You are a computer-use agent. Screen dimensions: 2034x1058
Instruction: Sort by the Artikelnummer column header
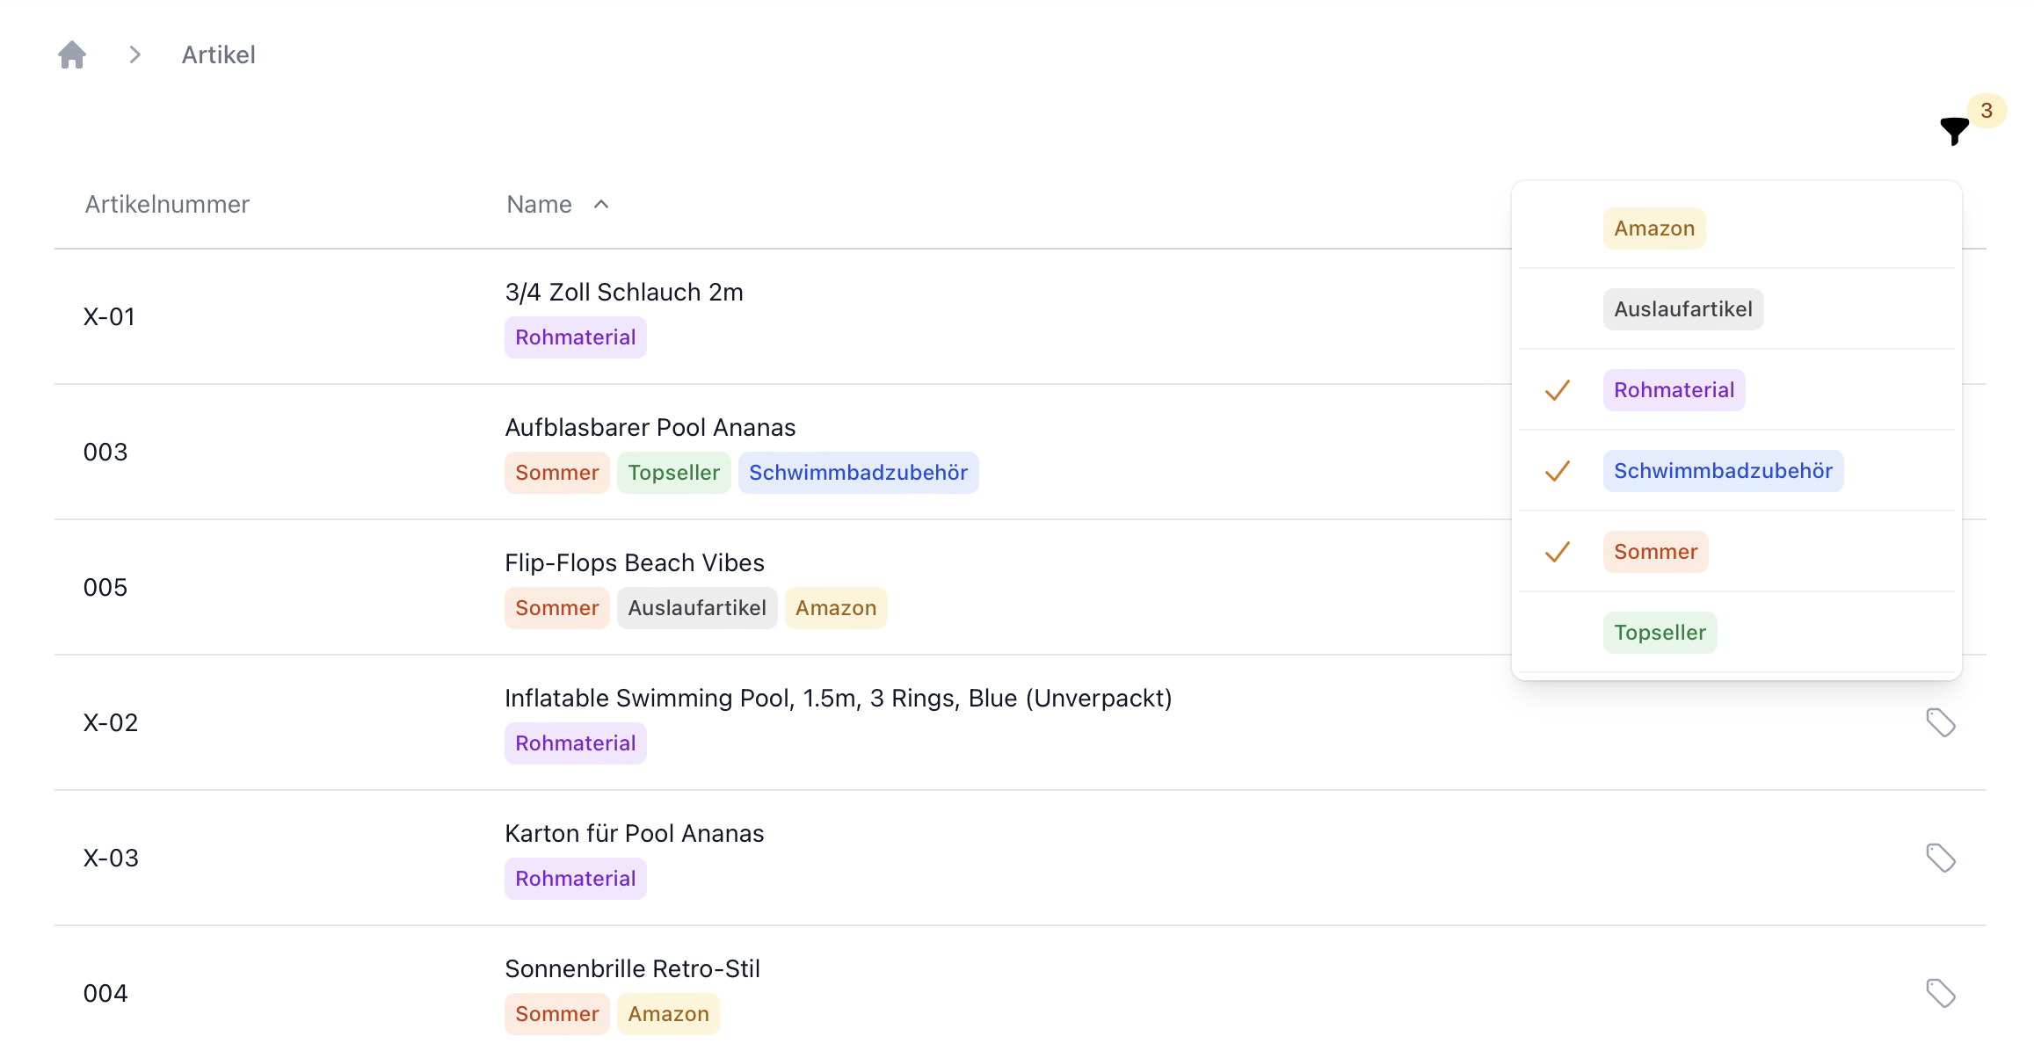[x=167, y=205]
